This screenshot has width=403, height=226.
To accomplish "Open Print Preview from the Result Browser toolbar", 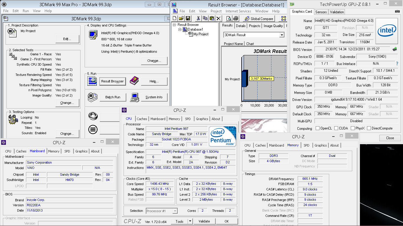I will 229,19.
